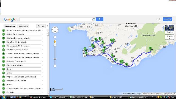Click the Þingvellir National Park field

click(x=24, y=77)
